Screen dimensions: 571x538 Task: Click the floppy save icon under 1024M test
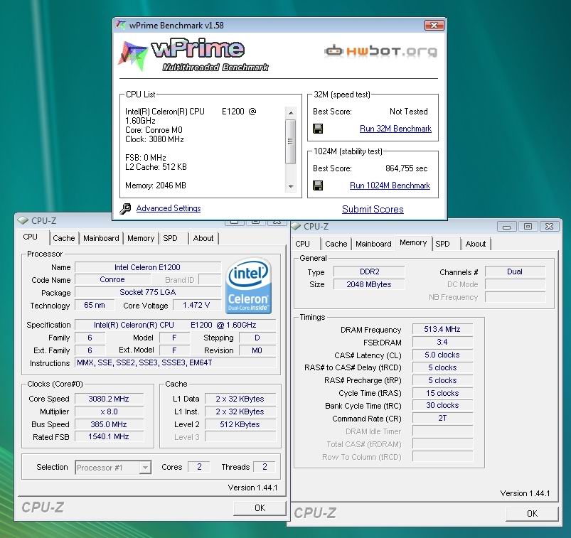318,185
